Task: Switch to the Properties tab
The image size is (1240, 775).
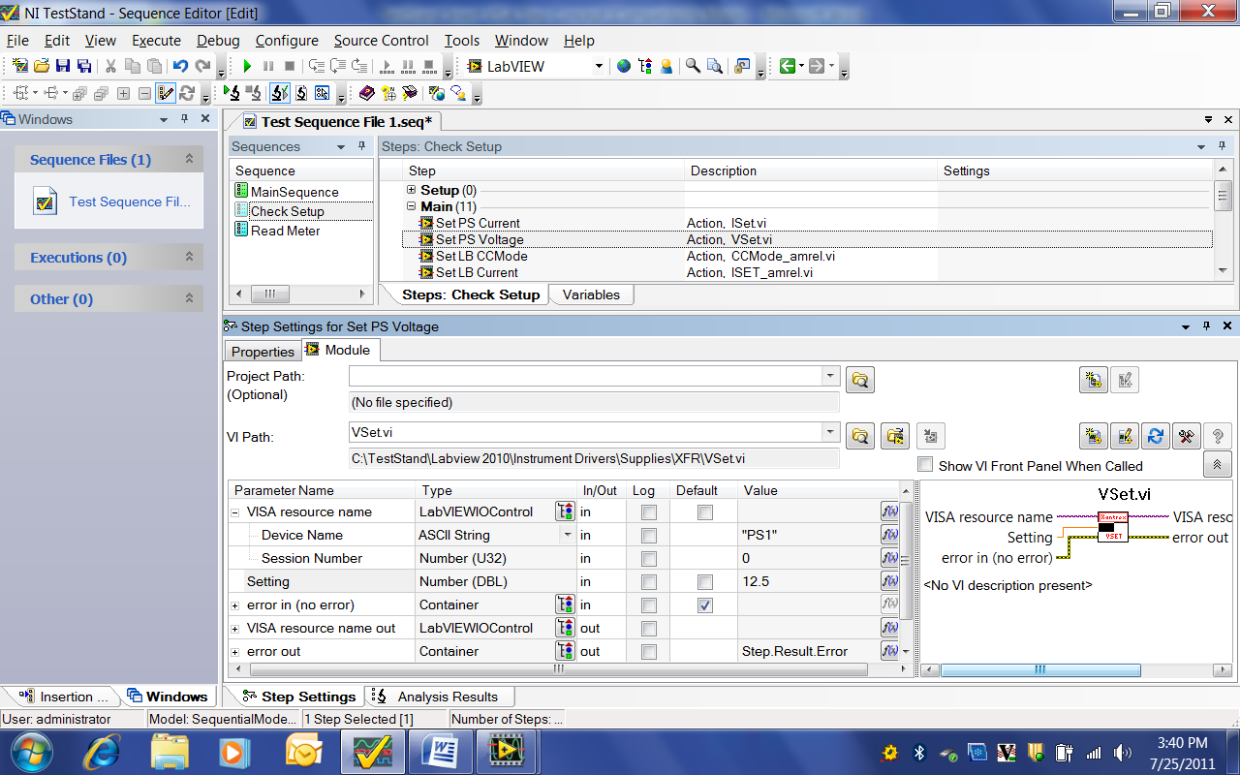Action: click(x=263, y=352)
